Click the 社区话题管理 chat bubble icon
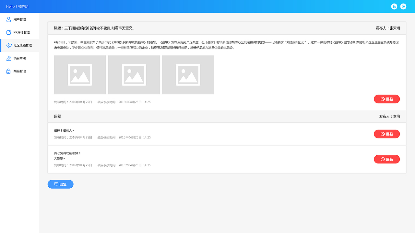 tap(9, 45)
